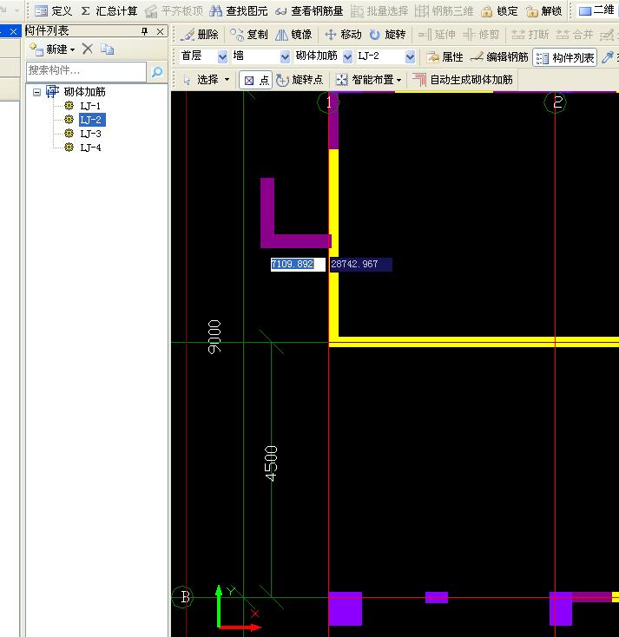Select LJ-3 in the component tree

[90, 134]
